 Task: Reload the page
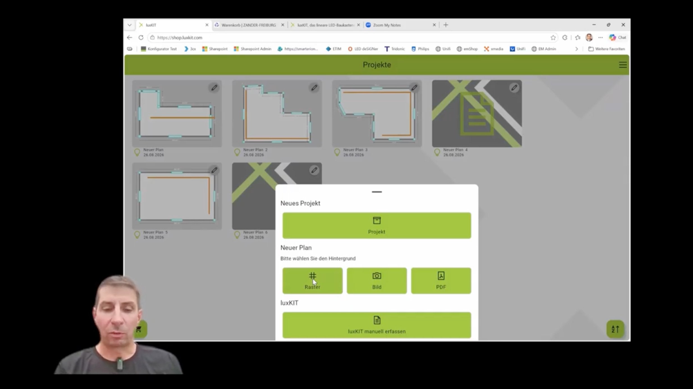[141, 37]
